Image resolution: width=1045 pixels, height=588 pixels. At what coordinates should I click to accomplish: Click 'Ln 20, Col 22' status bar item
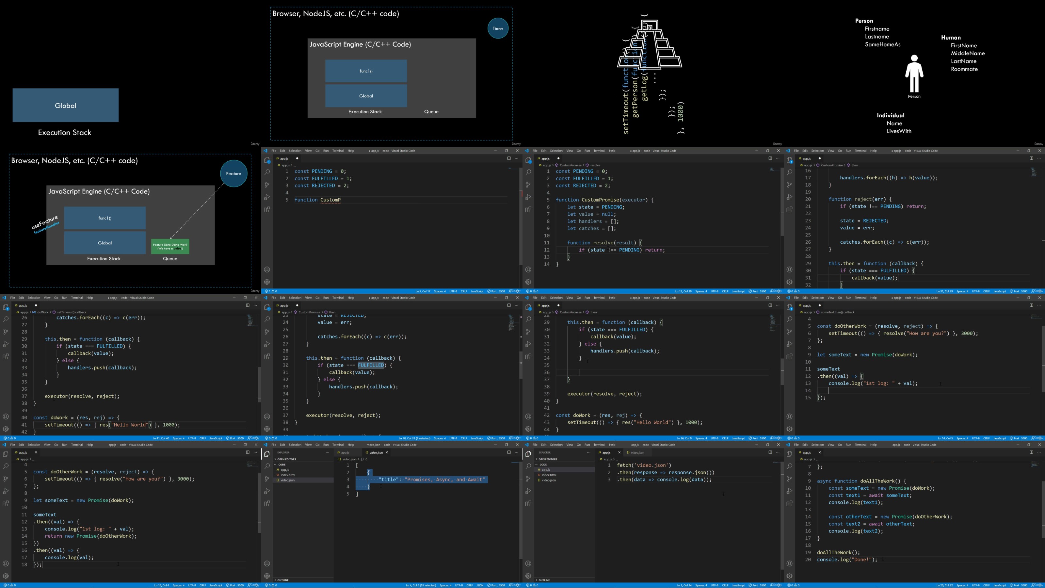tap(944, 585)
